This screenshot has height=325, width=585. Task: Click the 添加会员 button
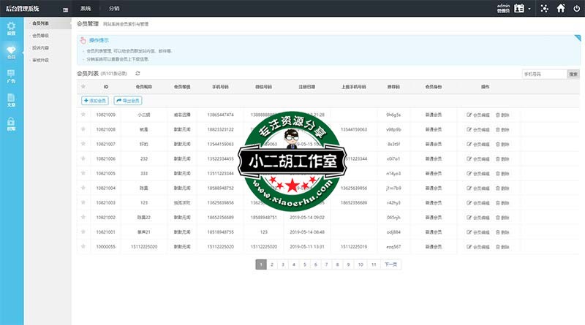pyautogui.click(x=94, y=100)
